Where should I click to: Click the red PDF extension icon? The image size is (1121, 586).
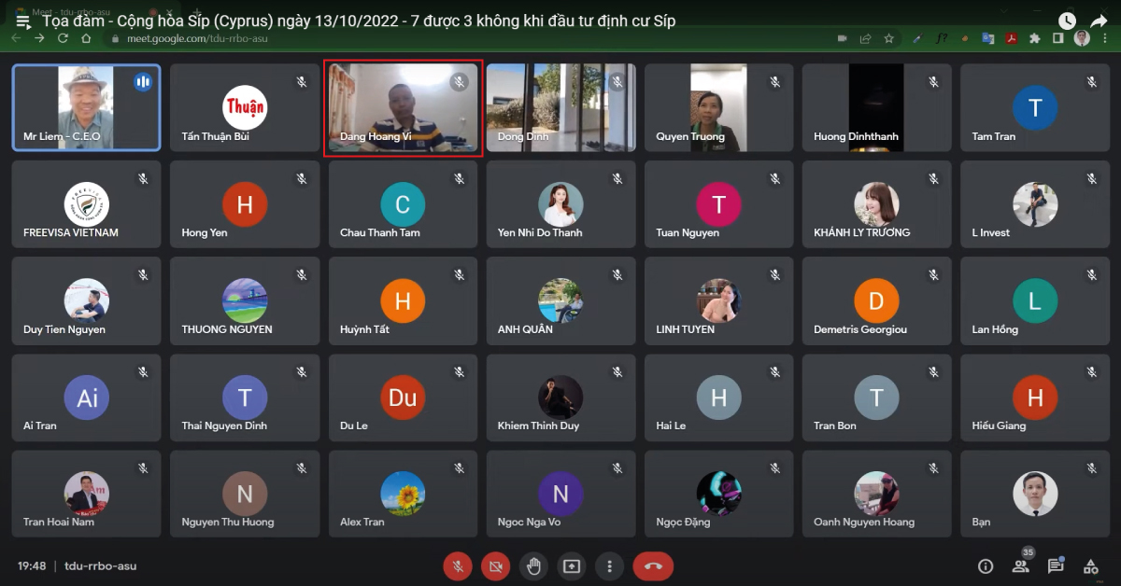[x=1011, y=38]
